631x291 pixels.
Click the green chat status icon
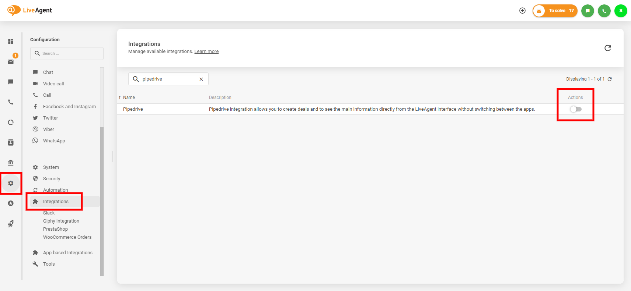(x=588, y=11)
